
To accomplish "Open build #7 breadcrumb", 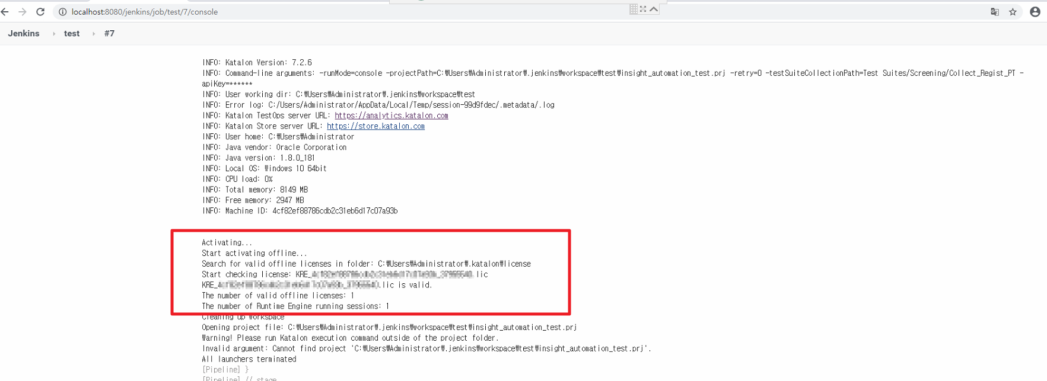I will [x=109, y=34].
